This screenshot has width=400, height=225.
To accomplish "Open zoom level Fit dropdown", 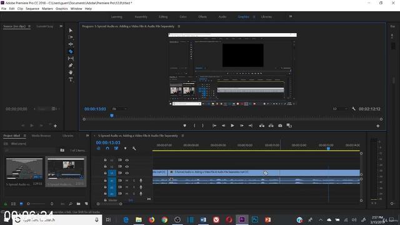I will point(119,109).
